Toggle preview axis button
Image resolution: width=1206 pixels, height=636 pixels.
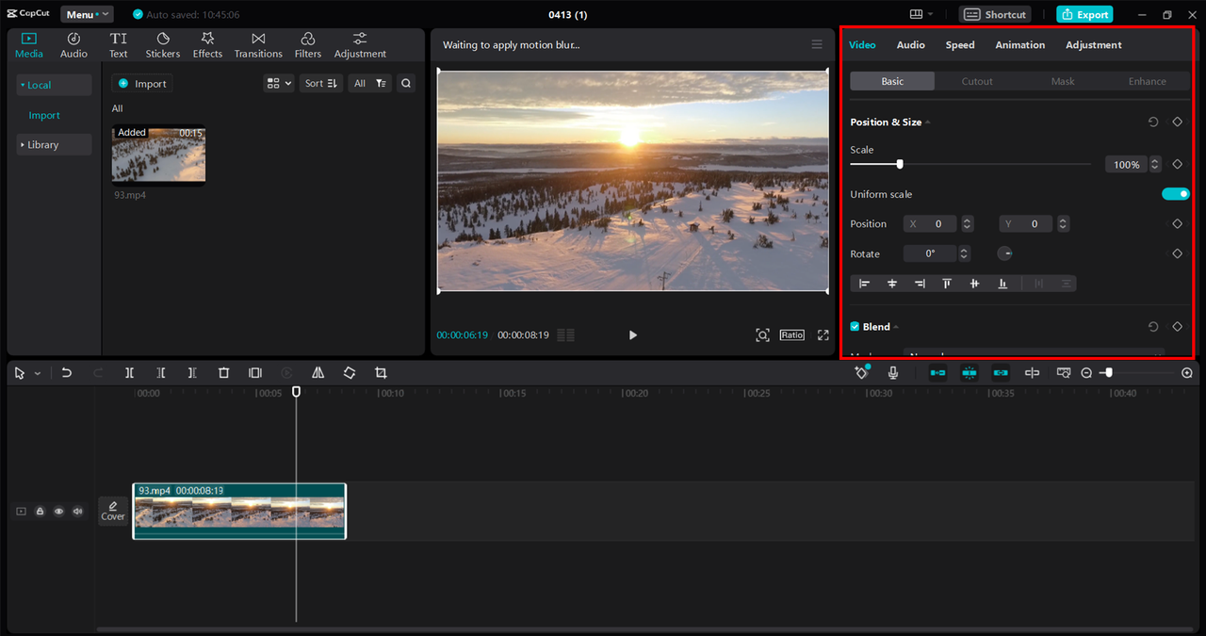click(x=1032, y=373)
